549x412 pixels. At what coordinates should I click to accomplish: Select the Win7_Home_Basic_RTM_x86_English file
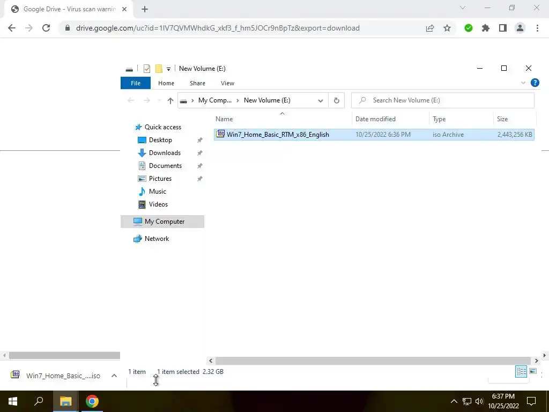pyautogui.click(x=374, y=135)
